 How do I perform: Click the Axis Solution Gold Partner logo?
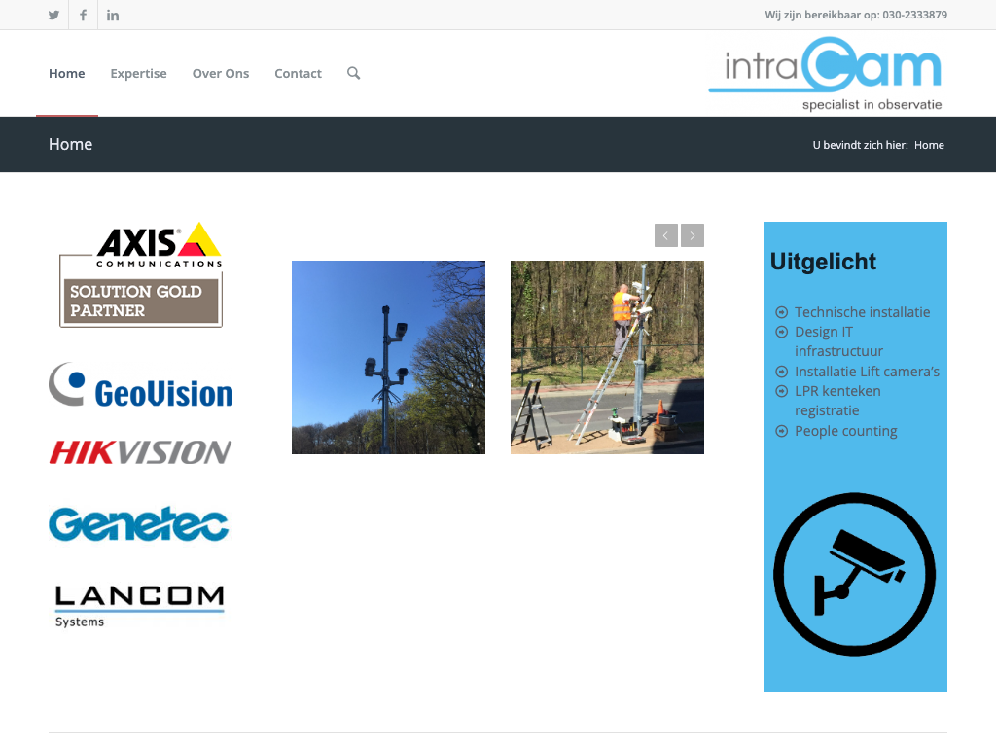(x=141, y=275)
